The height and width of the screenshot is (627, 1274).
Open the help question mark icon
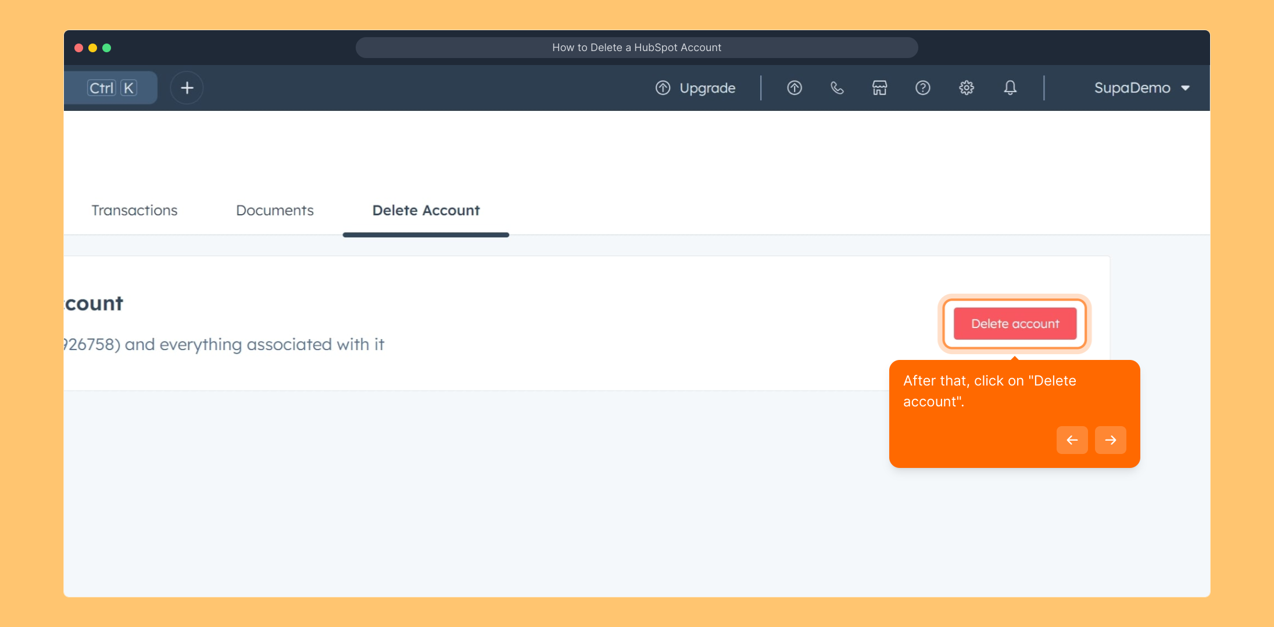(922, 88)
